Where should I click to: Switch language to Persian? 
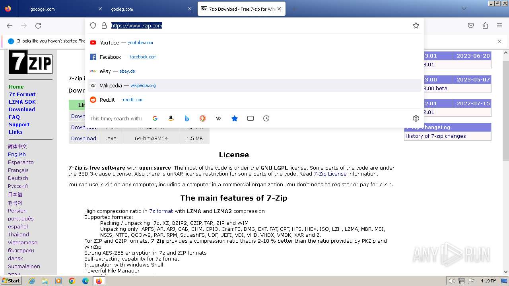click(17, 211)
